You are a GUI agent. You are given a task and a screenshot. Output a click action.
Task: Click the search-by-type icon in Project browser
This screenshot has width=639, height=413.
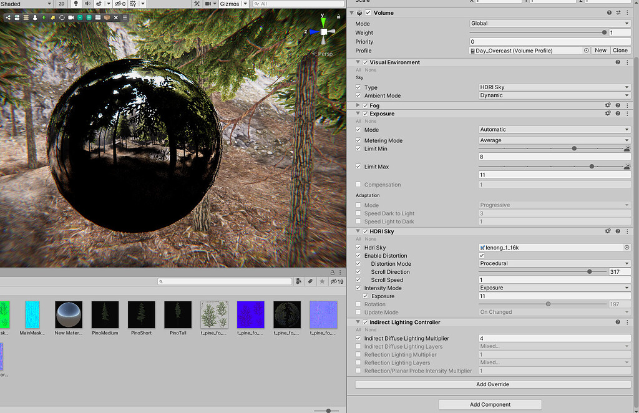pyautogui.click(x=299, y=281)
